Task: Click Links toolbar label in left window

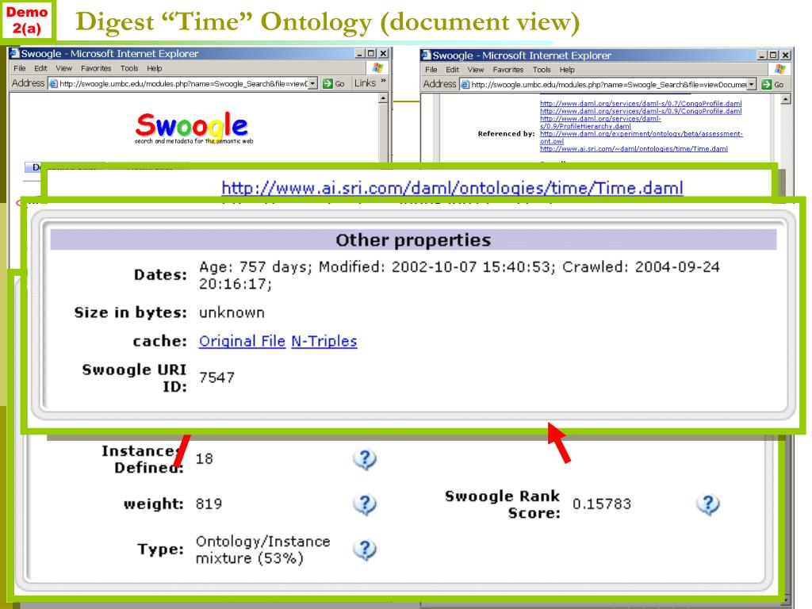Action: [365, 82]
